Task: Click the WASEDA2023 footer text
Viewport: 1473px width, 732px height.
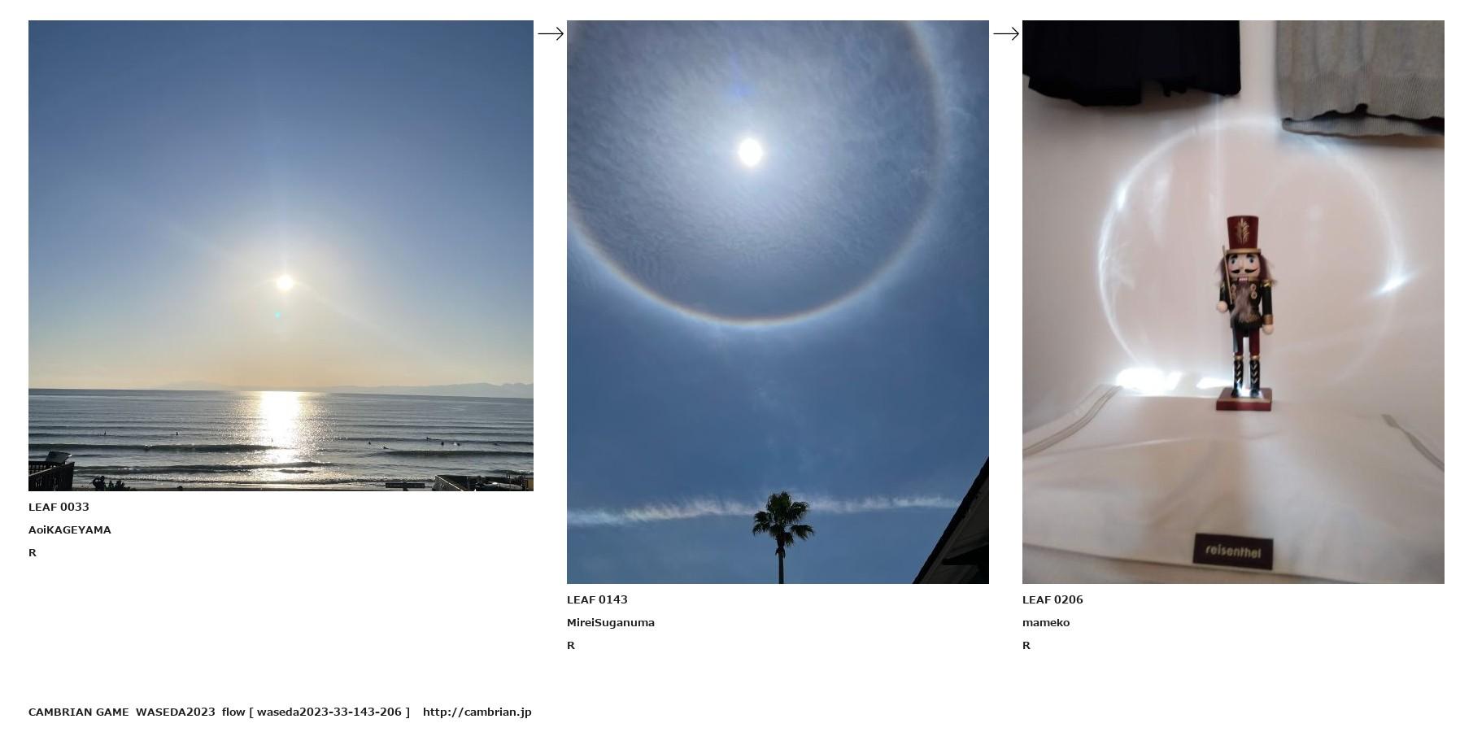Action: tap(176, 712)
